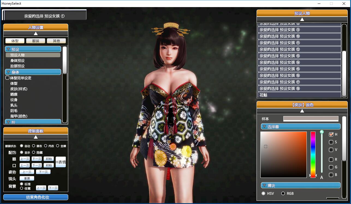Open 脸部预设 in the settings tree
Screen dimensions: 351x204
17,66
